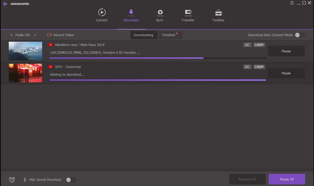This screenshot has width=314, height=186.
Task: Open the Marathon race video thumbnail
Action: (x=25, y=51)
